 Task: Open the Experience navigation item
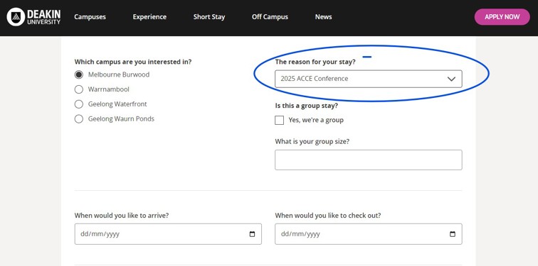149,17
